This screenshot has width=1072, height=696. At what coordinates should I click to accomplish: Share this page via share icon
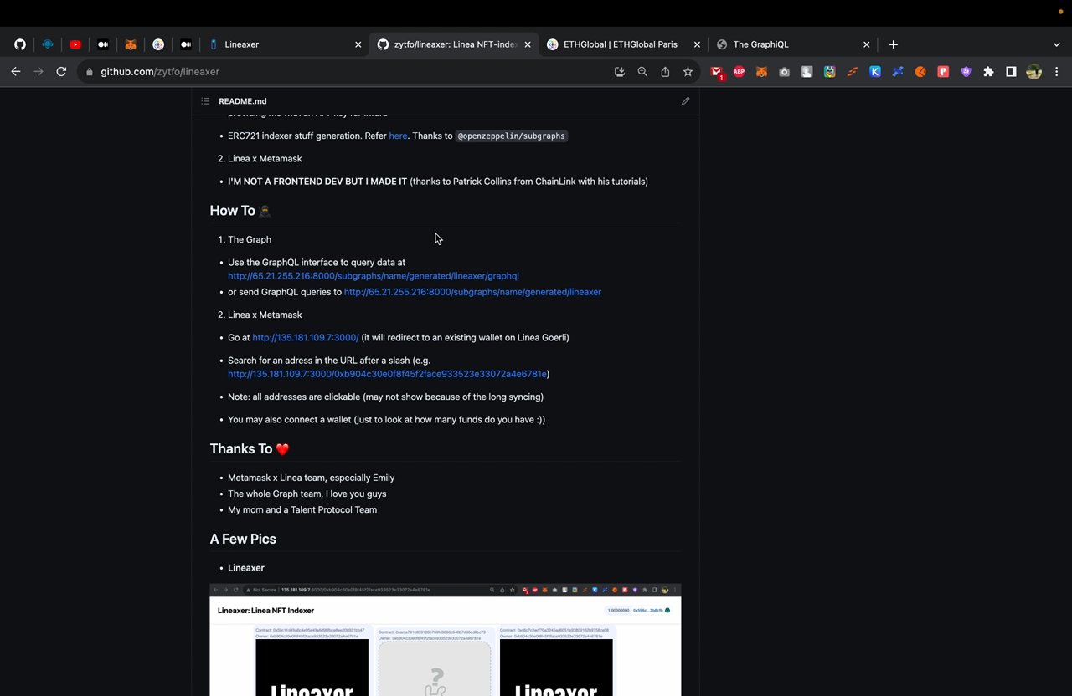tap(665, 72)
